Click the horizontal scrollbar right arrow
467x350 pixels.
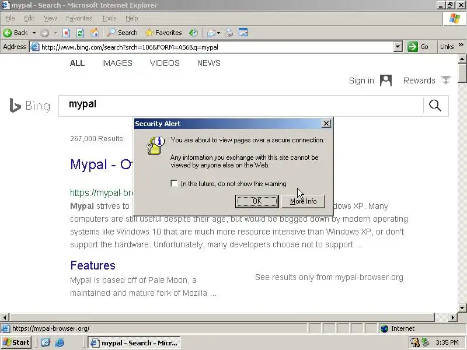coord(453,317)
